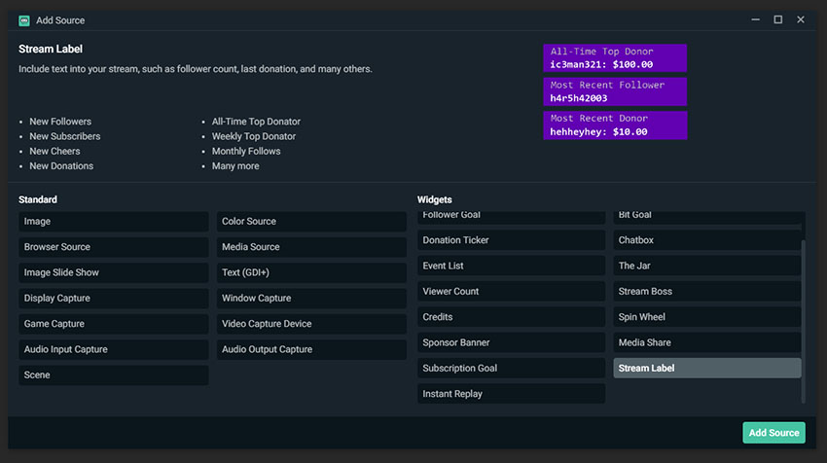Viewport: 827px width, 463px height.
Task: Pick the Text (GDI+) source
Action: tap(311, 272)
